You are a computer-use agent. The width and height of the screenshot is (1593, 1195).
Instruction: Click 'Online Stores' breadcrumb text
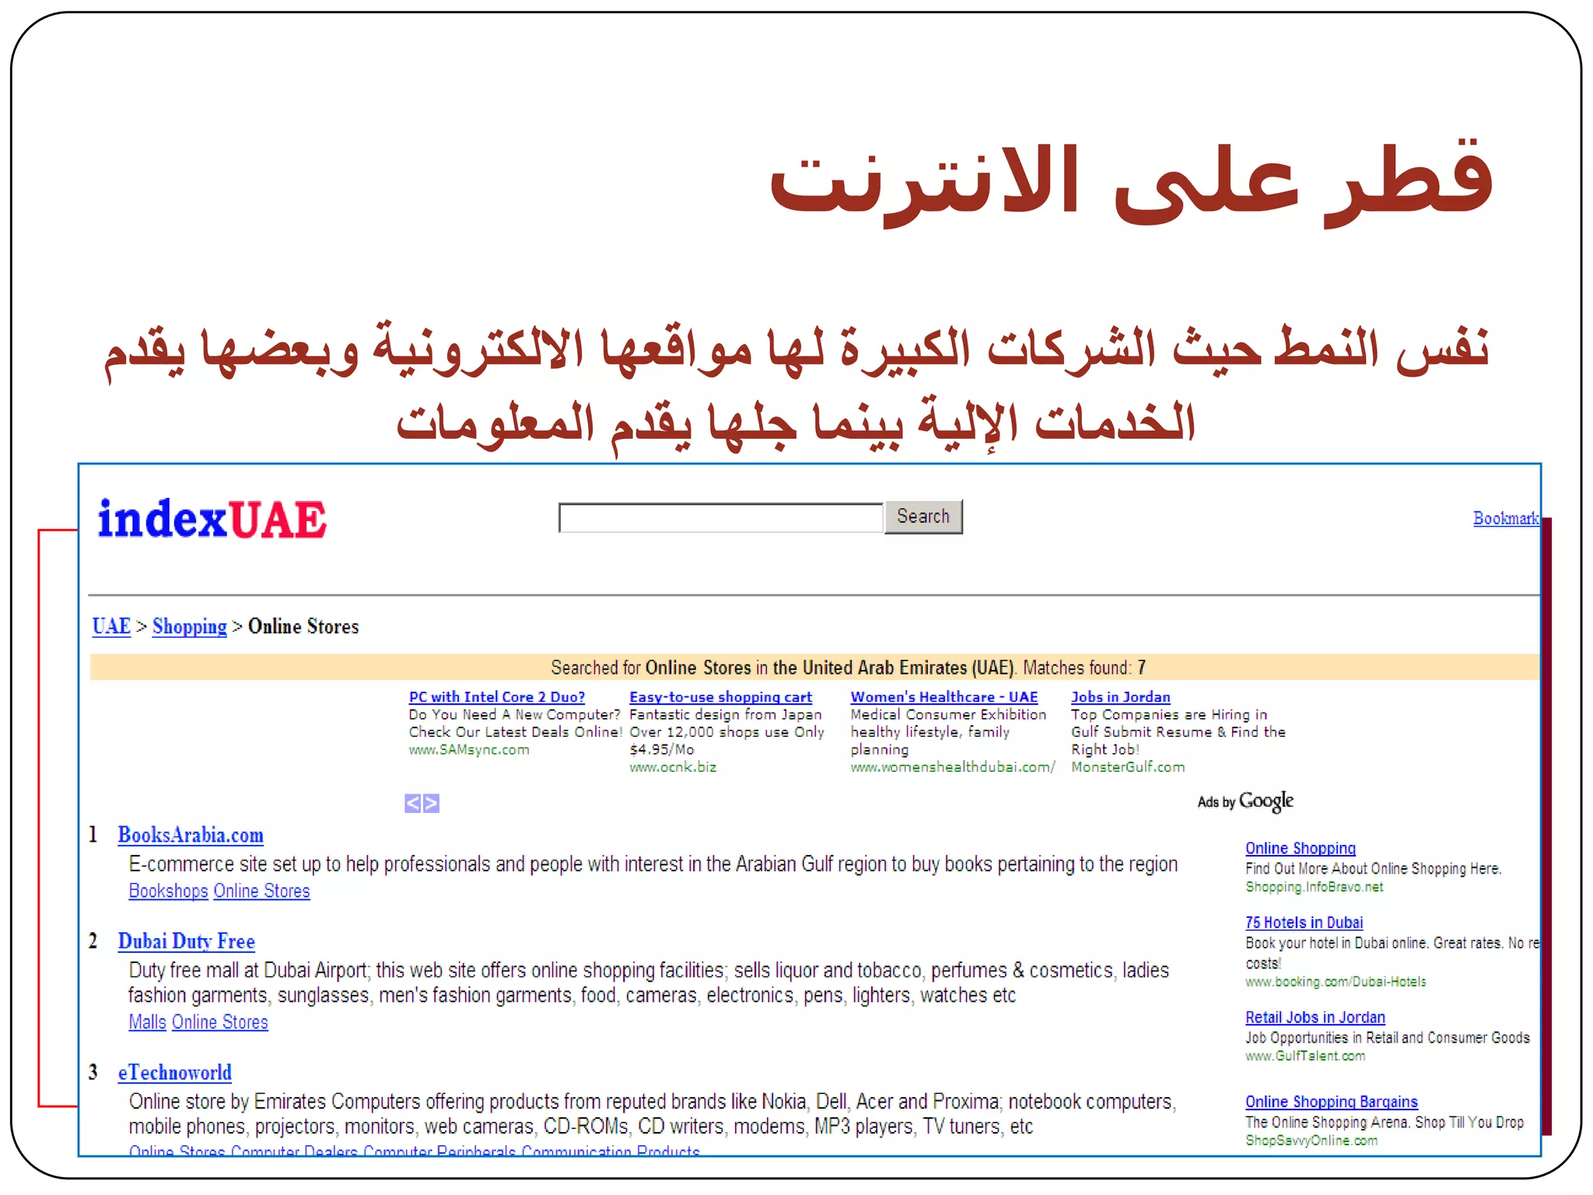click(303, 626)
